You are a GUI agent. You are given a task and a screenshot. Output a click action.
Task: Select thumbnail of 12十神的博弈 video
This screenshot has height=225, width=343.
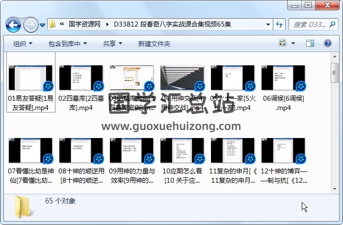[283, 150]
